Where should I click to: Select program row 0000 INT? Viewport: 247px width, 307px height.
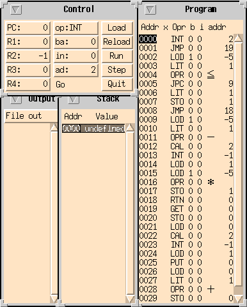click(x=186, y=39)
